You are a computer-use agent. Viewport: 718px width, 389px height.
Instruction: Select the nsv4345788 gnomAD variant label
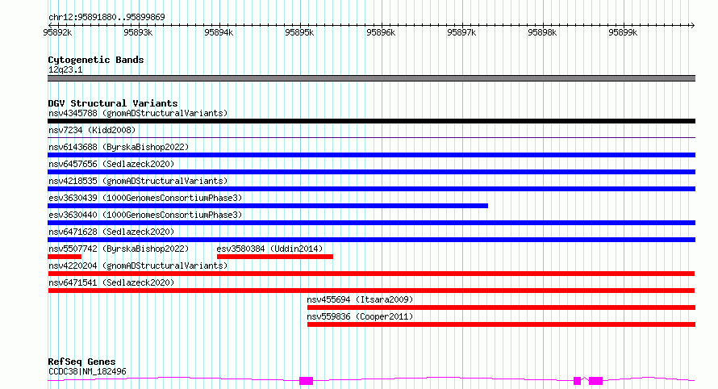[x=138, y=113]
